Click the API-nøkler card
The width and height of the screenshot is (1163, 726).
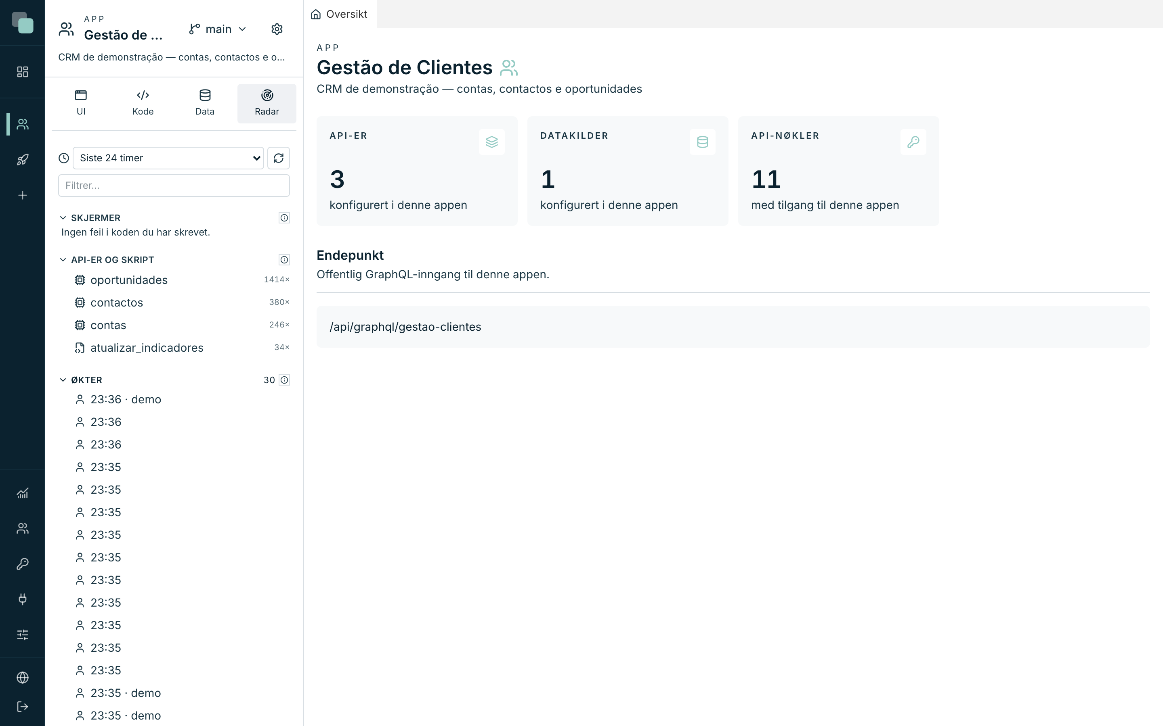coord(838,171)
